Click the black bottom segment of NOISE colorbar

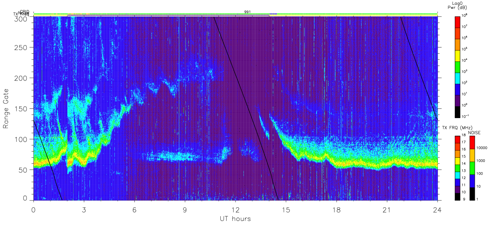(x=472, y=194)
